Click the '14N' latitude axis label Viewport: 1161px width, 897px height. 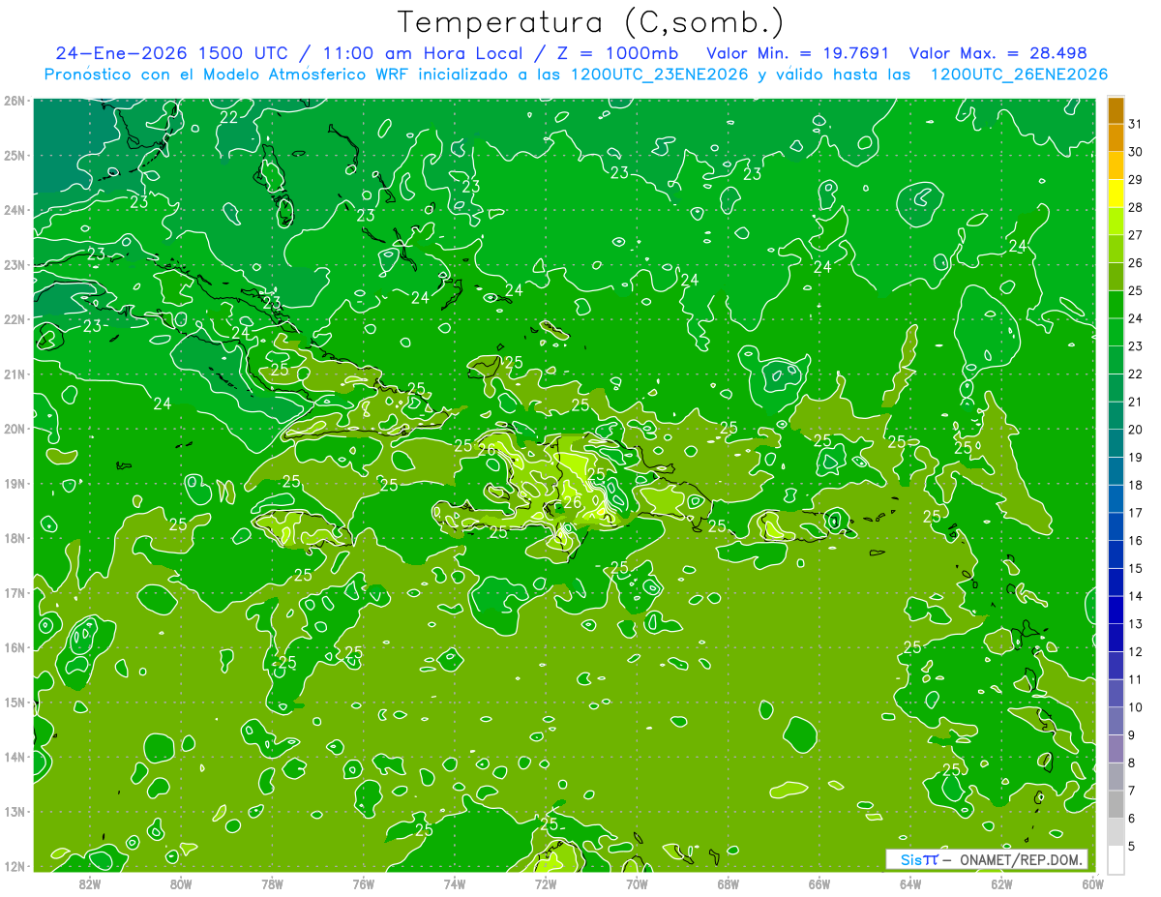pyautogui.click(x=15, y=758)
